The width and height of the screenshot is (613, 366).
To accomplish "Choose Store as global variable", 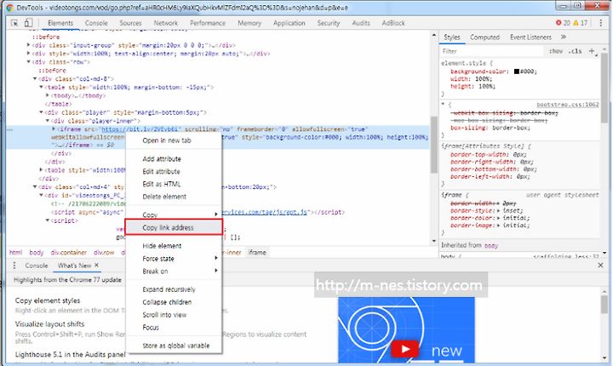I will click(x=174, y=346).
